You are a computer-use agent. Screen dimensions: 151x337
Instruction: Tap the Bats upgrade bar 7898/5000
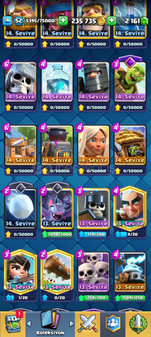(x=57, y=234)
